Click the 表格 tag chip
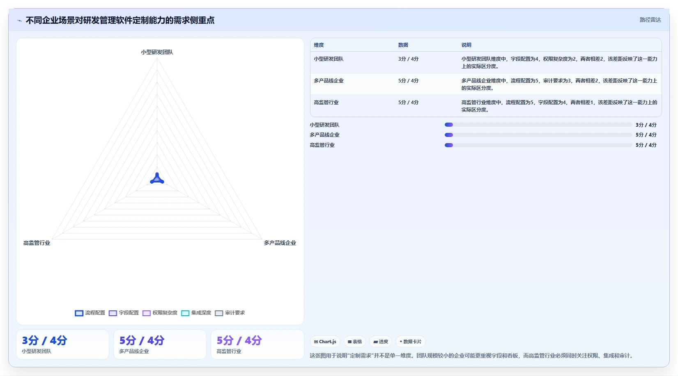The width and height of the screenshot is (678, 376). pos(355,342)
